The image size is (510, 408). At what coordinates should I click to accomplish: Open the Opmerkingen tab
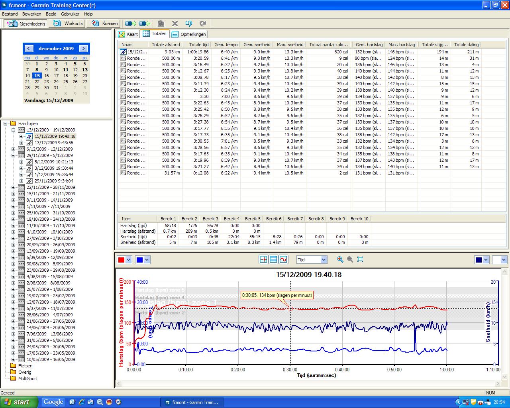click(x=189, y=34)
